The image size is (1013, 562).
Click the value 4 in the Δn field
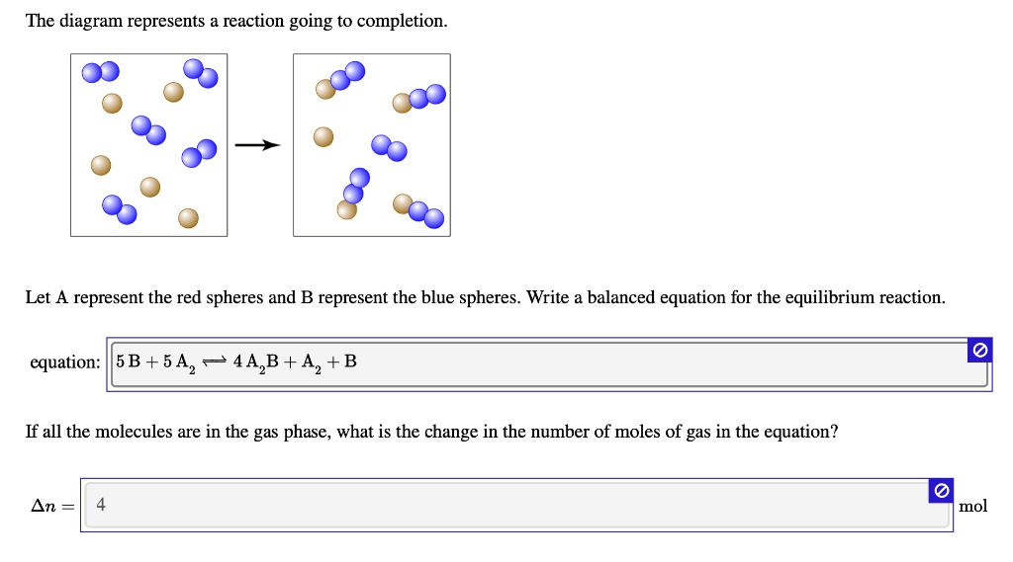click(x=101, y=506)
